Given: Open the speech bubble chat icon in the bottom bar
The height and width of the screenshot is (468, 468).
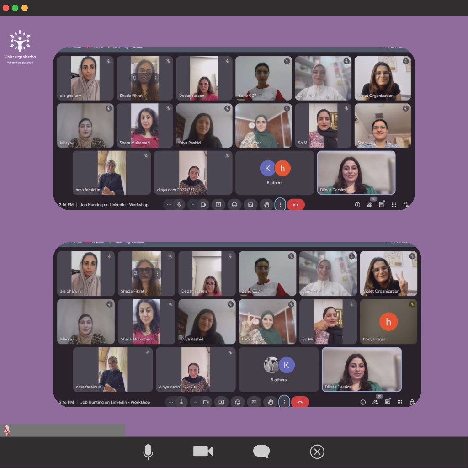Looking at the screenshot, I should (x=261, y=452).
